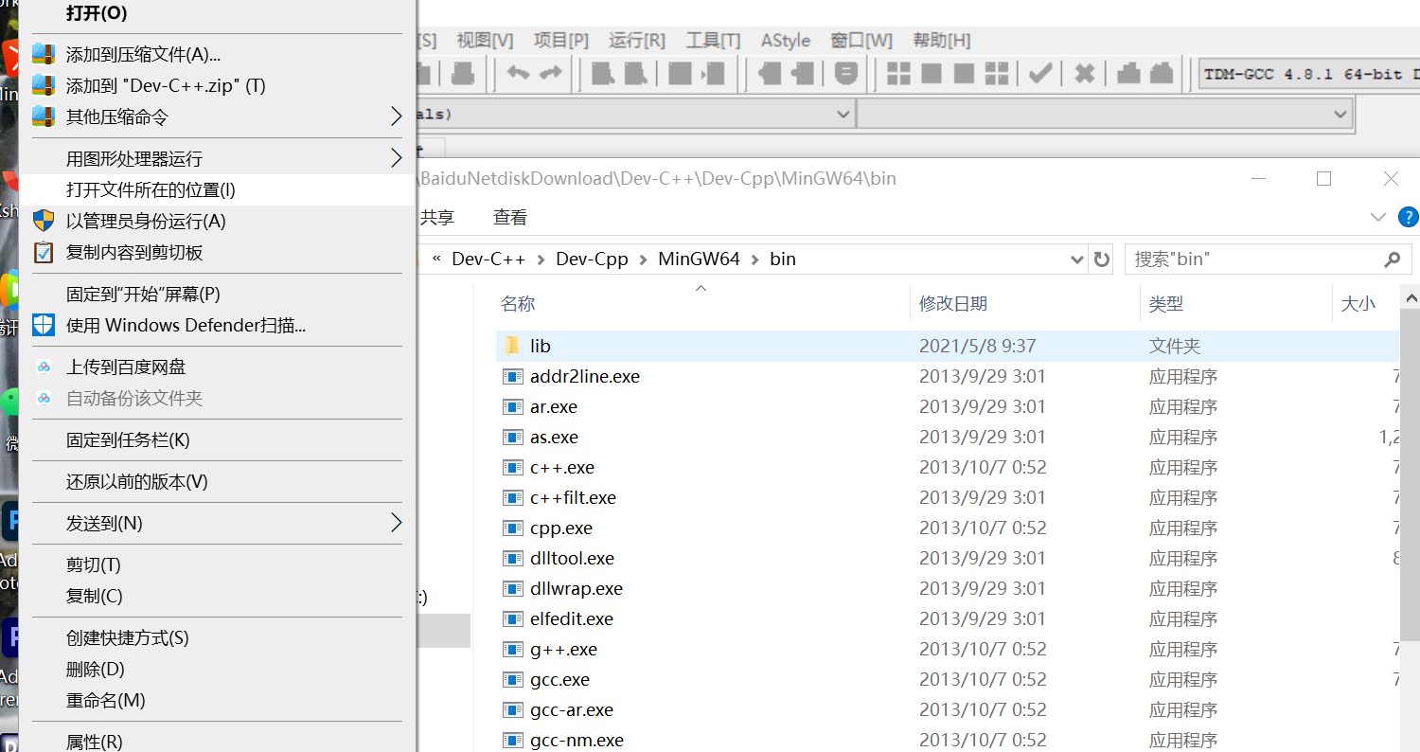
Task: Open the 帮助[H] menu
Action: tap(941, 41)
